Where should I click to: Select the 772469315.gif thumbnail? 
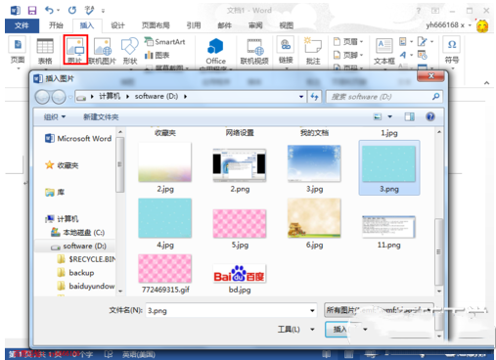tap(165, 269)
